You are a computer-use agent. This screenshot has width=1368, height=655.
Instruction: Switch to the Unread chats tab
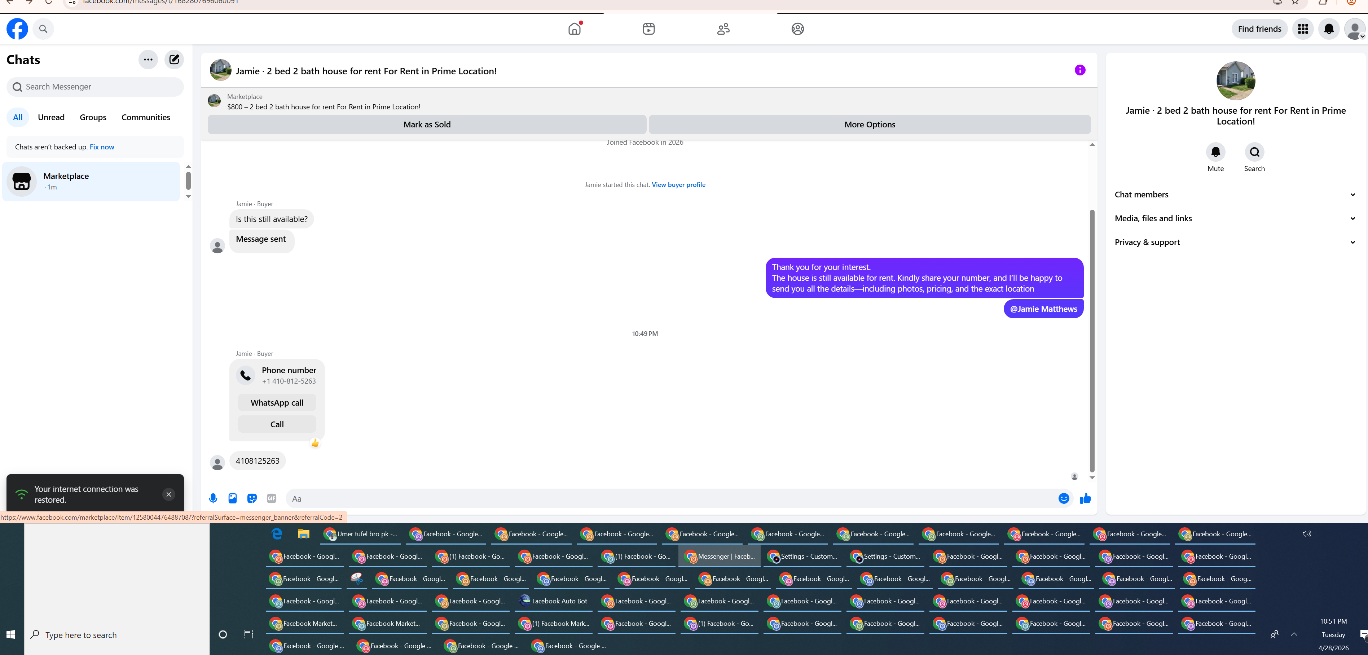[x=51, y=117]
